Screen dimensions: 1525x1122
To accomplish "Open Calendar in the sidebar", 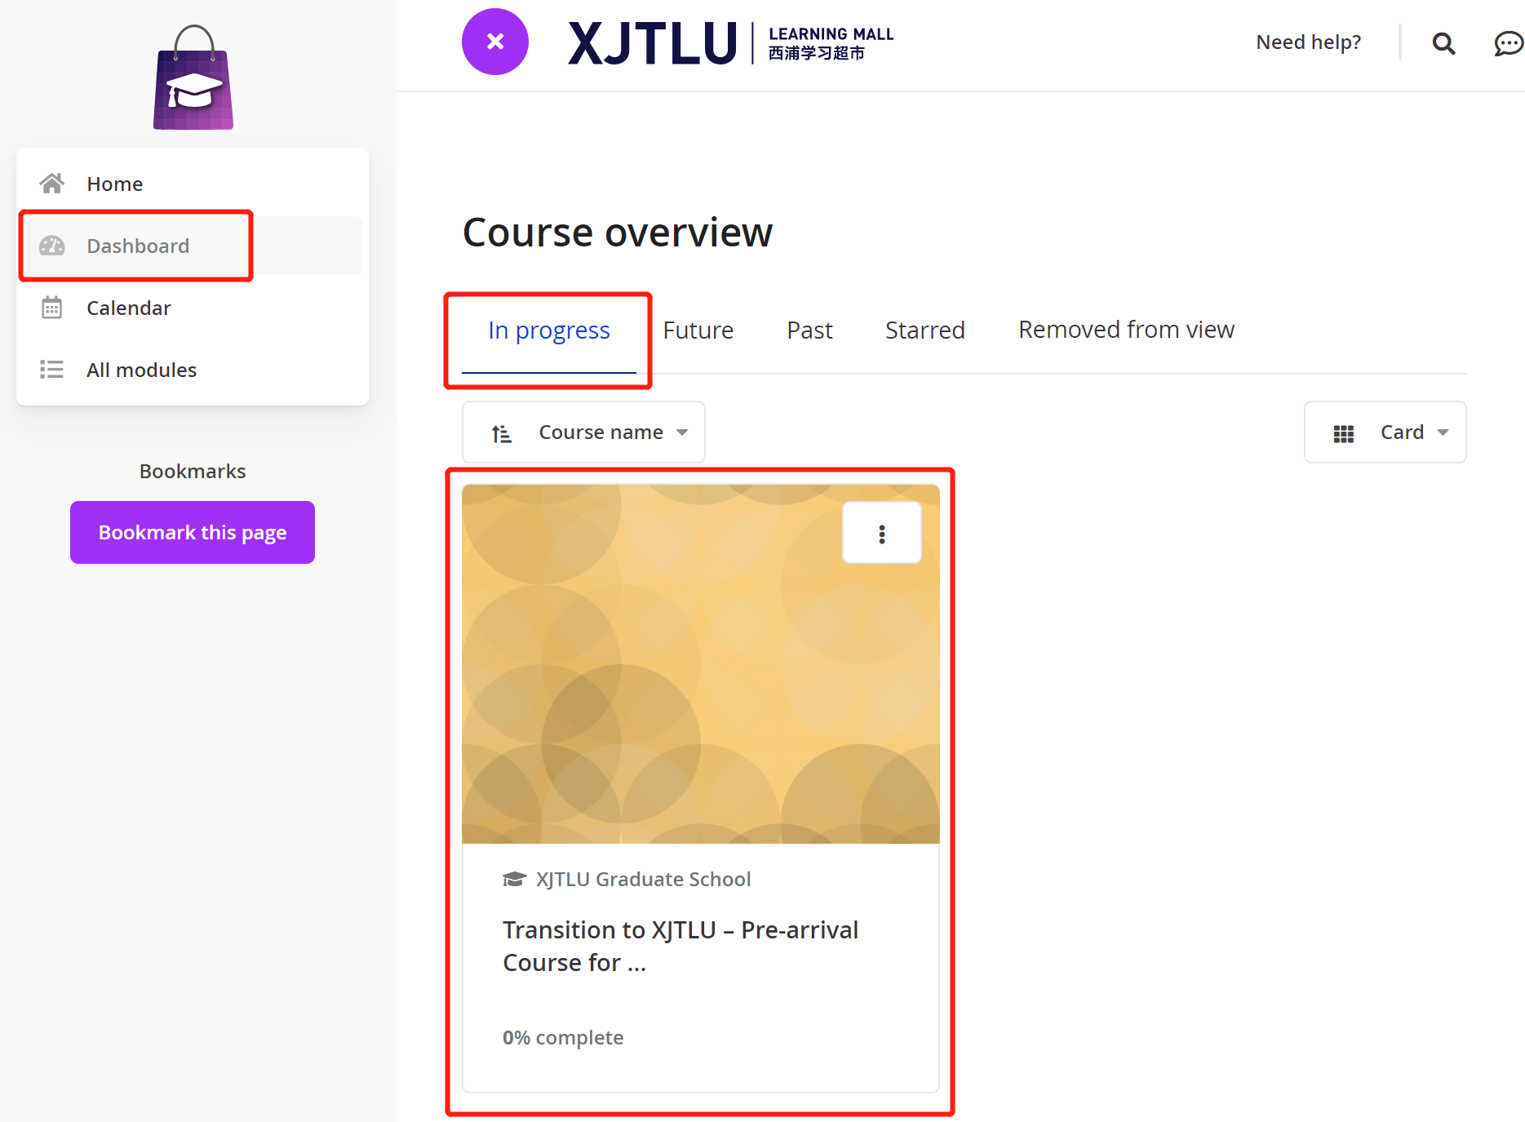I will [193, 308].
